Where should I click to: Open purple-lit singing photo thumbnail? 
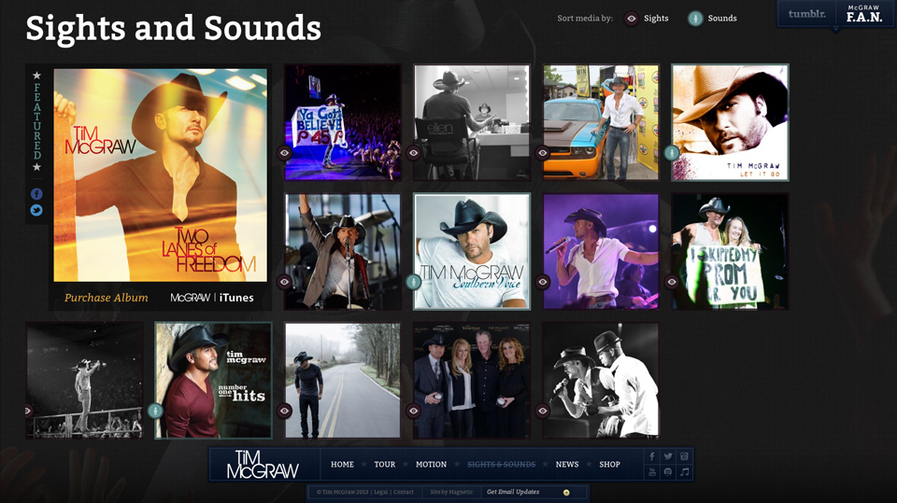click(601, 252)
